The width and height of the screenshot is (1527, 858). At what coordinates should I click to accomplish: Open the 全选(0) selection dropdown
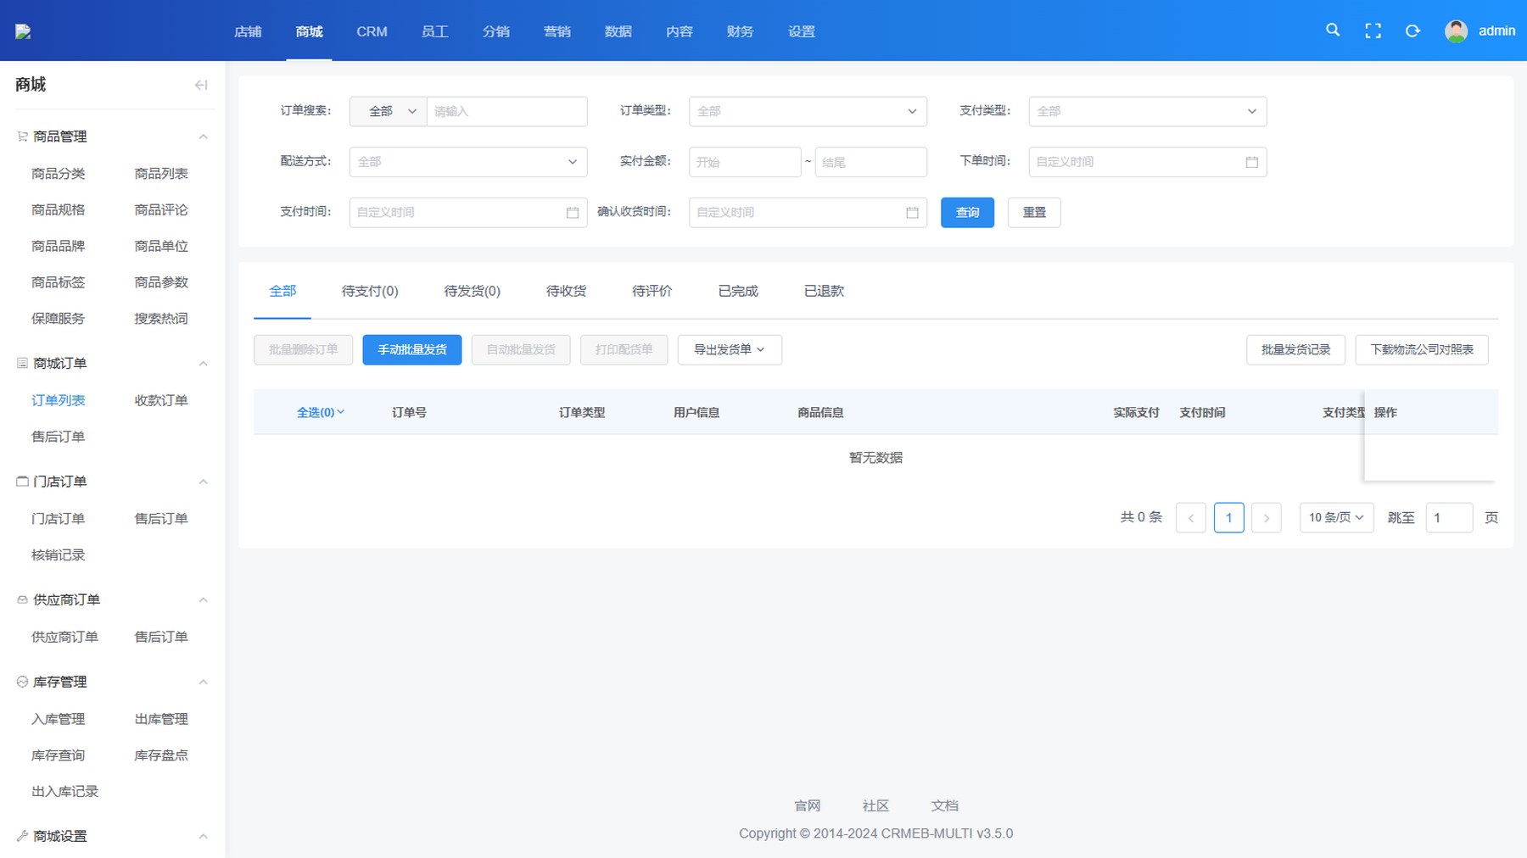[x=320, y=413]
